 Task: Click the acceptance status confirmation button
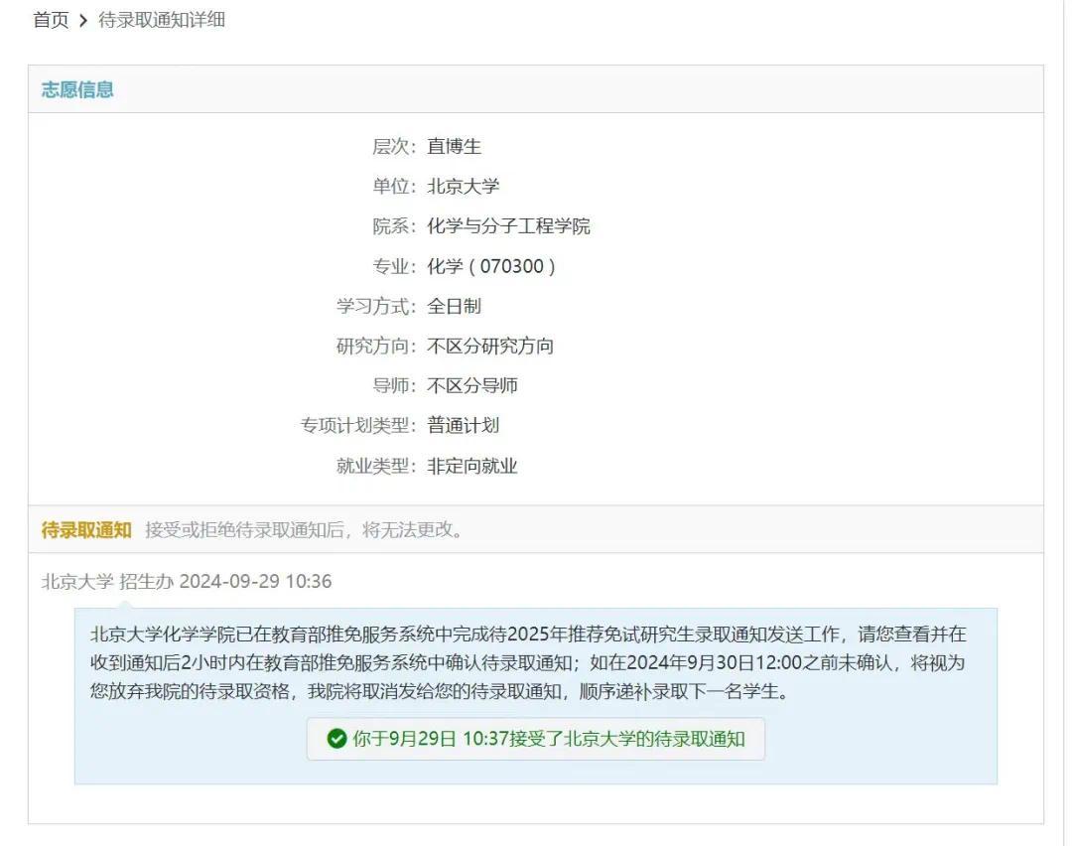(x=536, y=739)
